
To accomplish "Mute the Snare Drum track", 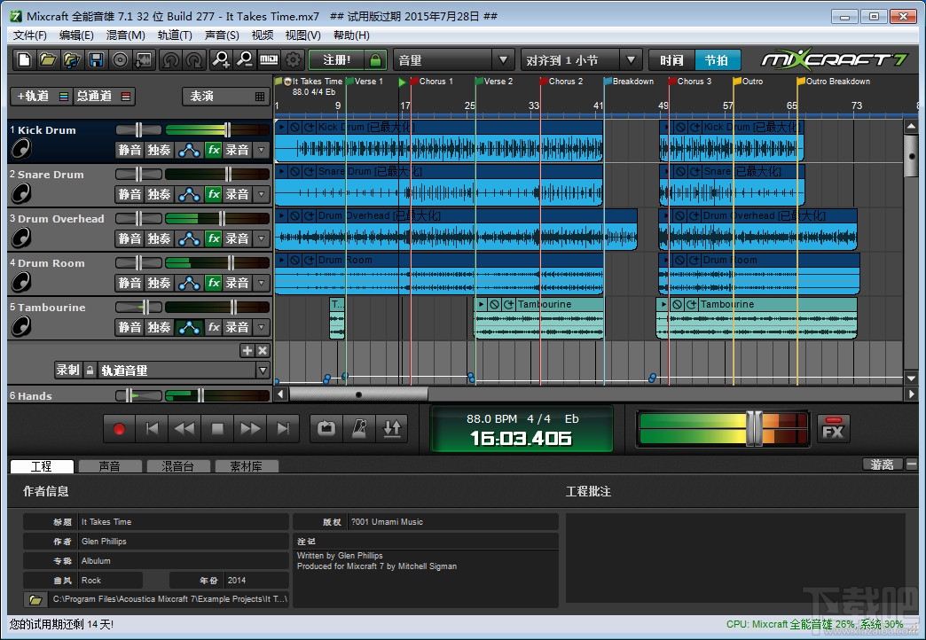I will tap(129, 194).
